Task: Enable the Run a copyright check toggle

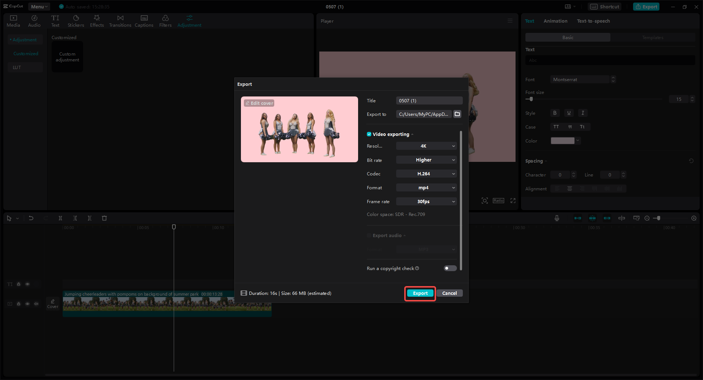Action: click(x=450, y=268)
